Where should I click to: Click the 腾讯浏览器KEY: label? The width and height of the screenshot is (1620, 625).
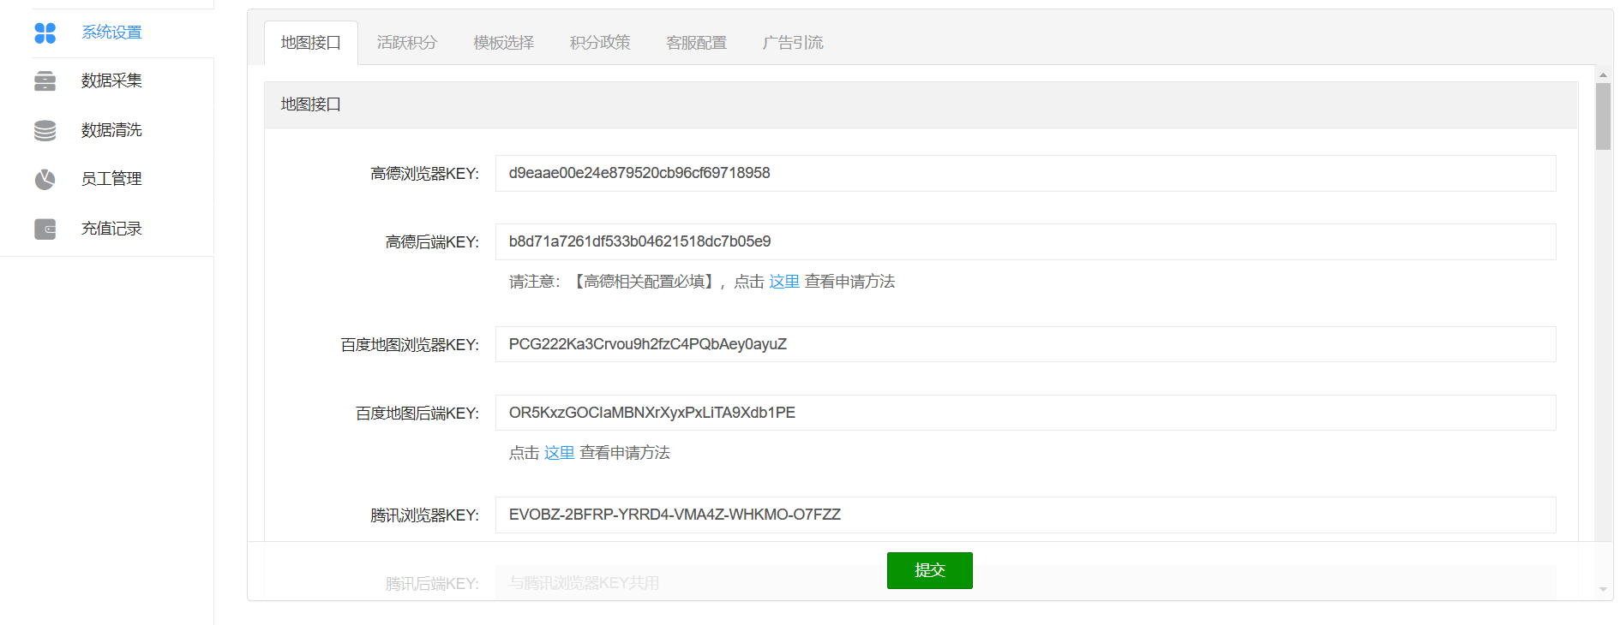(424, 515)
